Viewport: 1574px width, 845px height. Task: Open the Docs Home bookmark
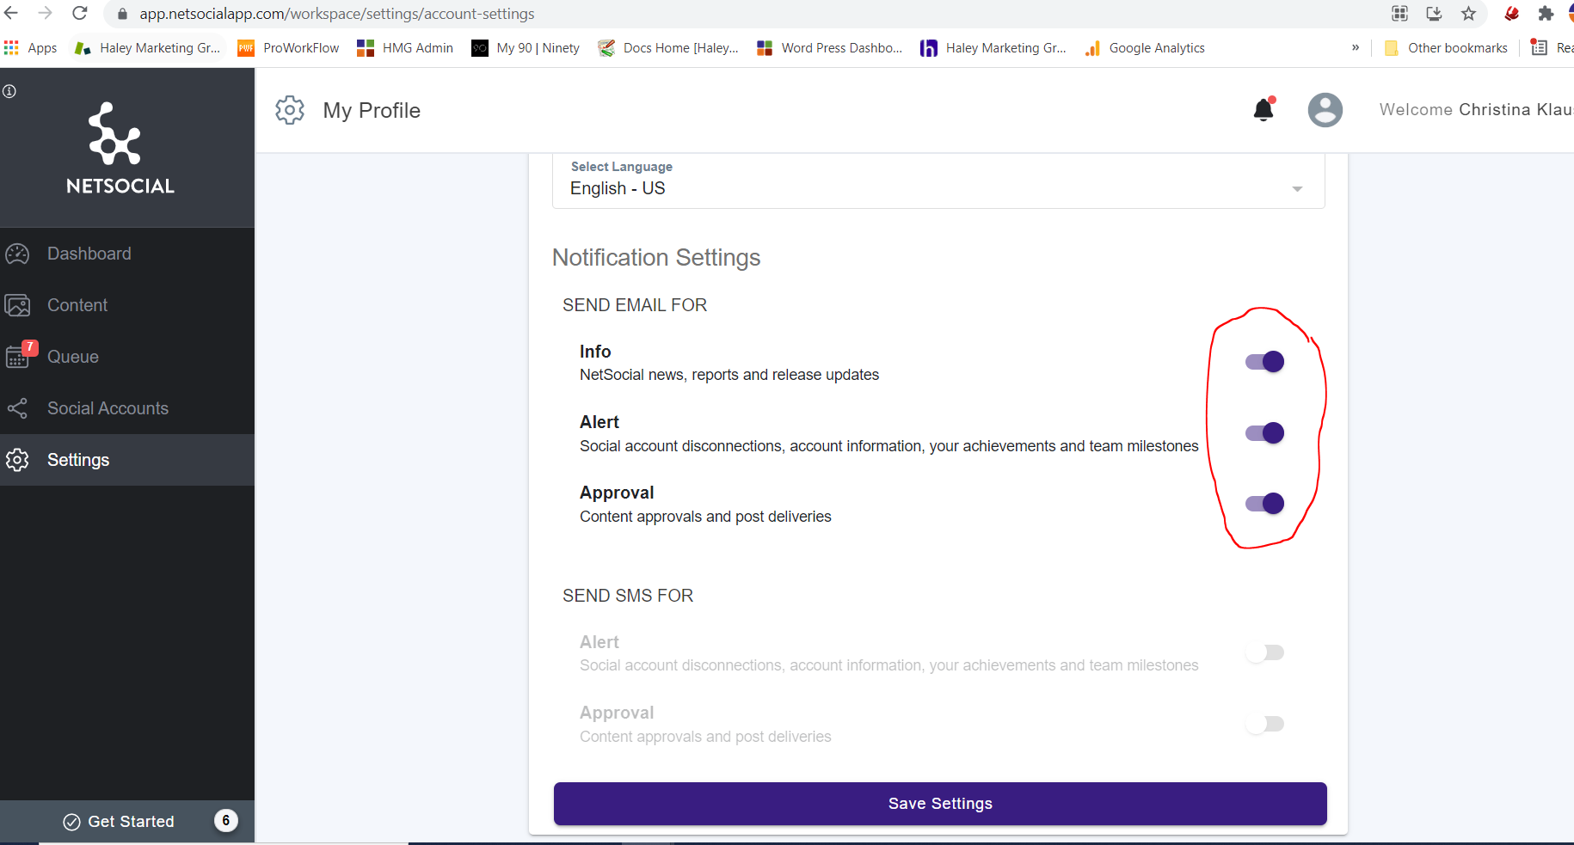pyautogui.click(x=668, y=48)
